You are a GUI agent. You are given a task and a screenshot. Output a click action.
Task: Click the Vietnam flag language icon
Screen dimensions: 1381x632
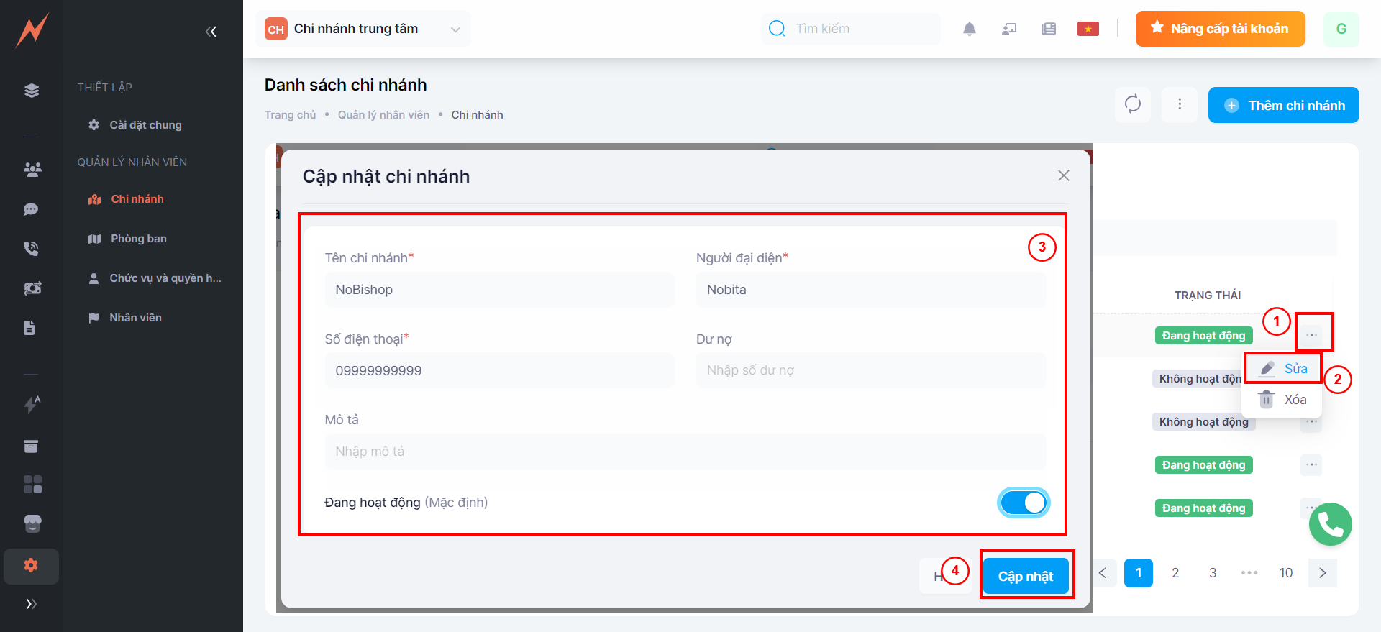pos(1088,29)
